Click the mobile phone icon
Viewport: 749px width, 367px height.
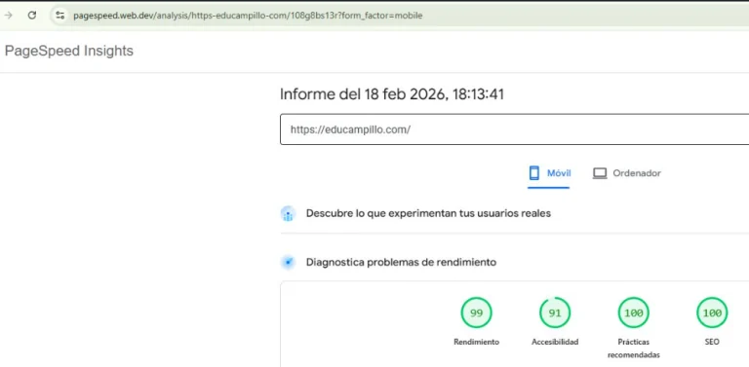pyautogui.click(x=533, y=173)
